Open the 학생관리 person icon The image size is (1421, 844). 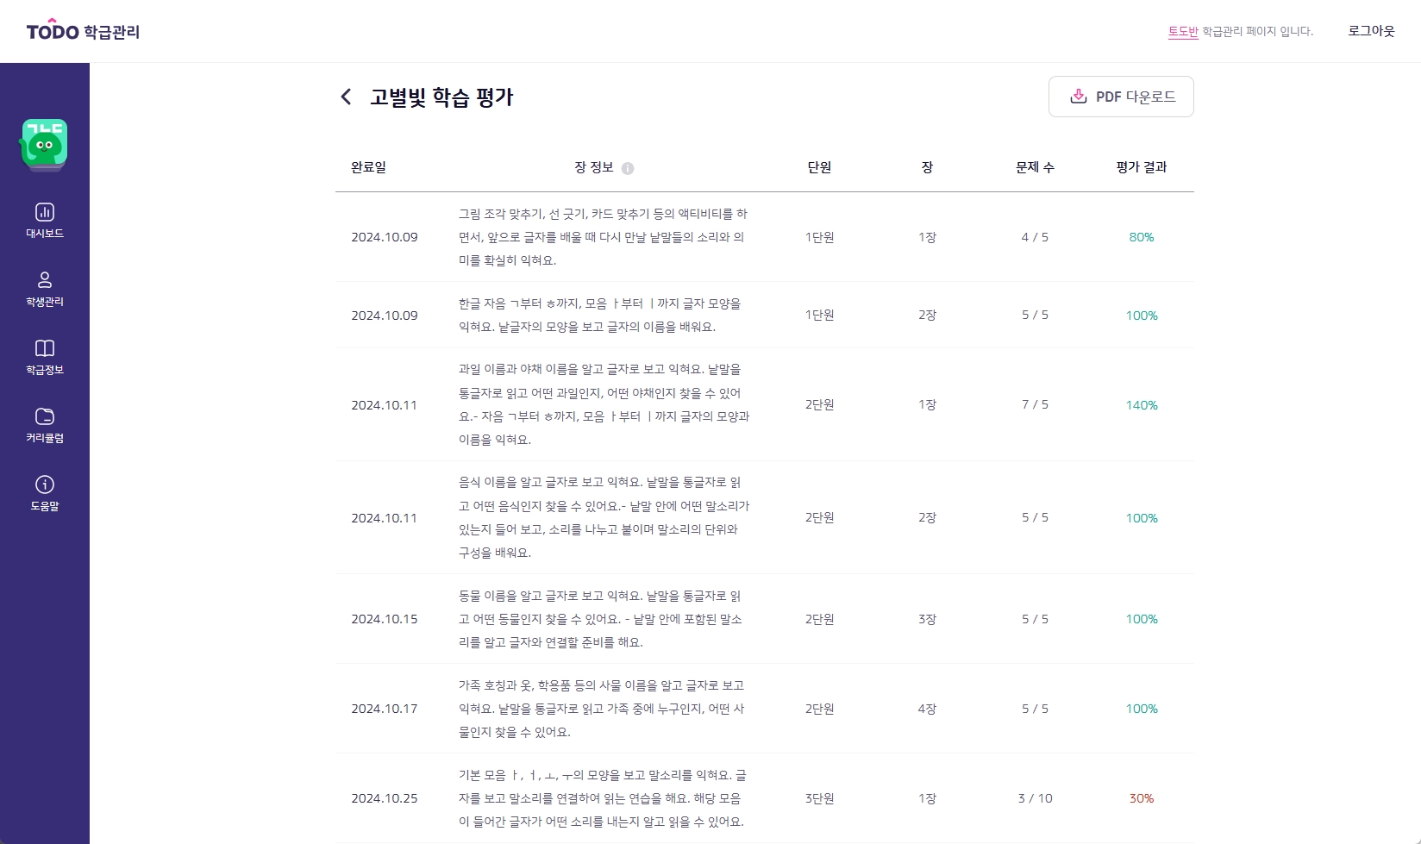(x=45, y=280)
